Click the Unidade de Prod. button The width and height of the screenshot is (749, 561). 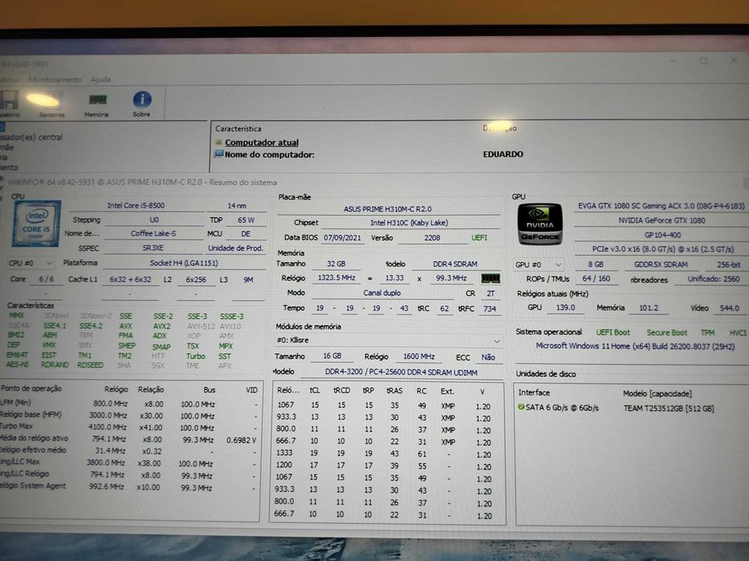(x=235, y=248)
